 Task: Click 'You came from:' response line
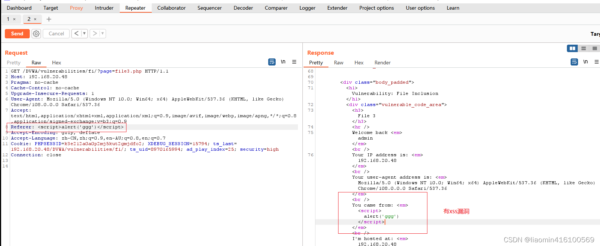click(380, 205)
